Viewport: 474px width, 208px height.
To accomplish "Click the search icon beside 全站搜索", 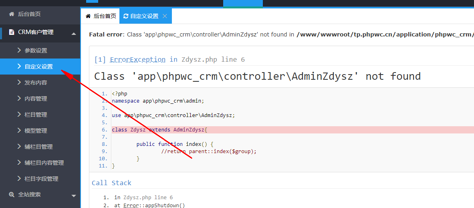I will click(12, 194).
